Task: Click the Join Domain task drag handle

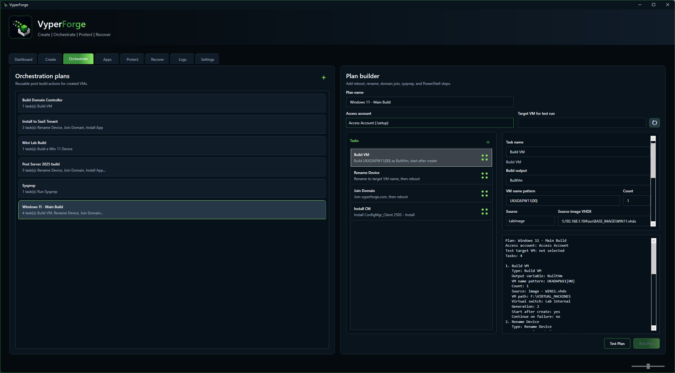Action: tap(484, 194)
